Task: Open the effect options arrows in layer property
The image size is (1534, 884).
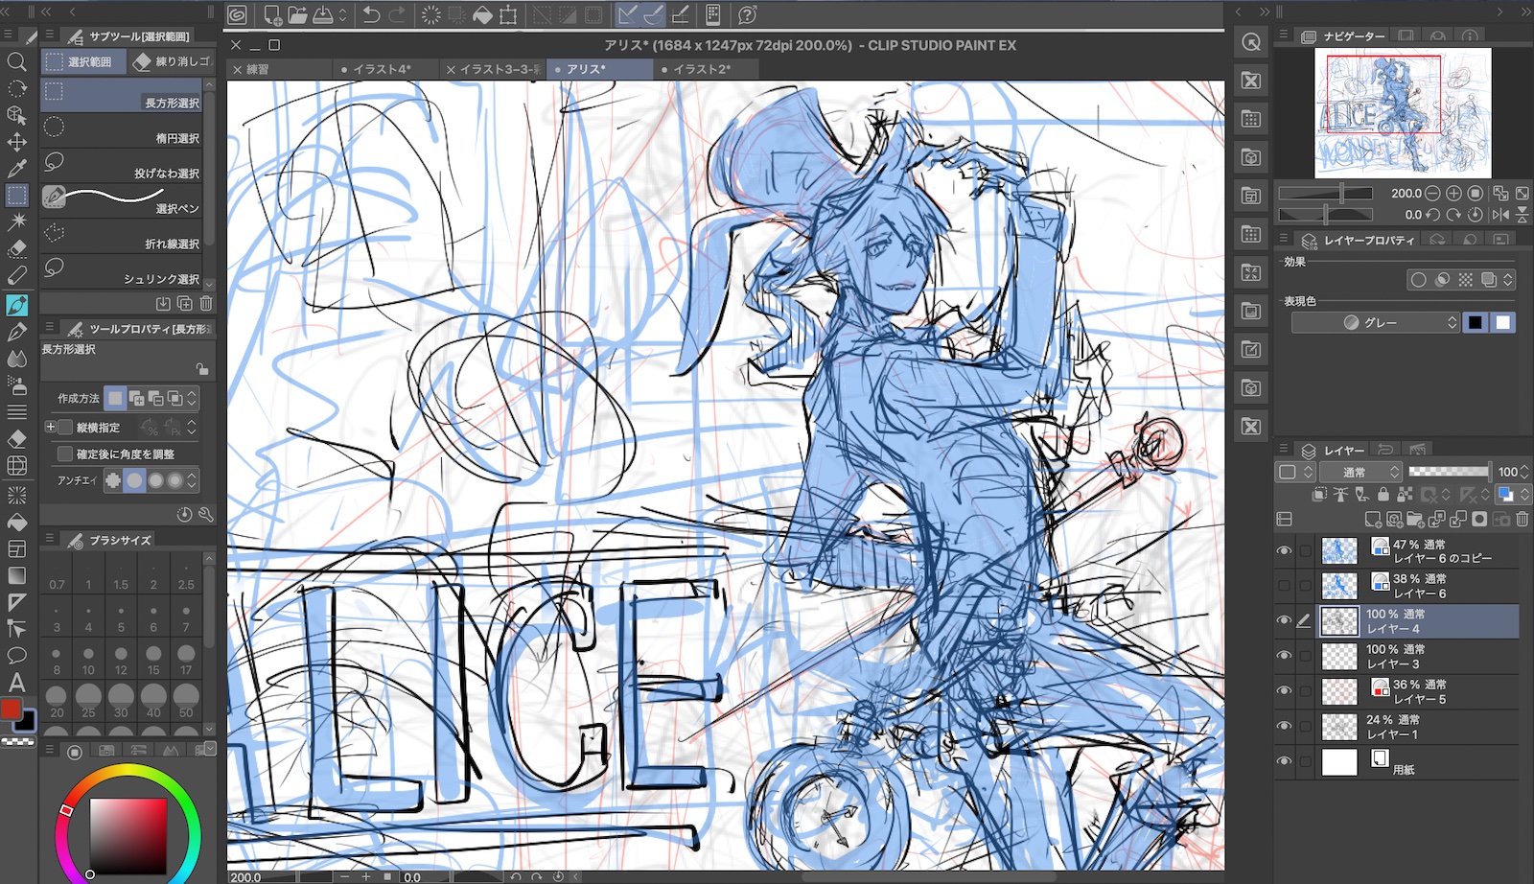Action: coord(1508,280)
